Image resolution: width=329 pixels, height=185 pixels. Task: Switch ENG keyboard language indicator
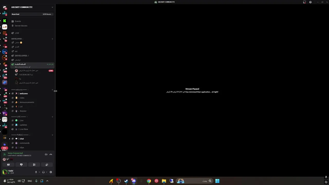click(30, 181)
